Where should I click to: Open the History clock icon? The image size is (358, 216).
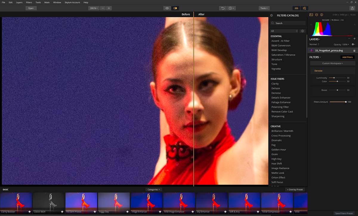tap(232, 8)
